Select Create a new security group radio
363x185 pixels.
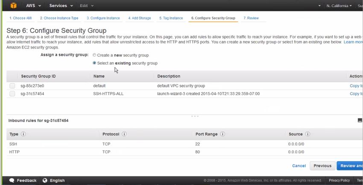click(x=94, y=55)
